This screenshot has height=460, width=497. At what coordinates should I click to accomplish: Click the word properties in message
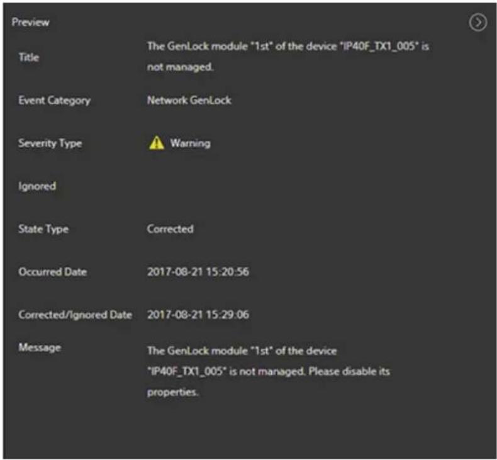(172, 393)
